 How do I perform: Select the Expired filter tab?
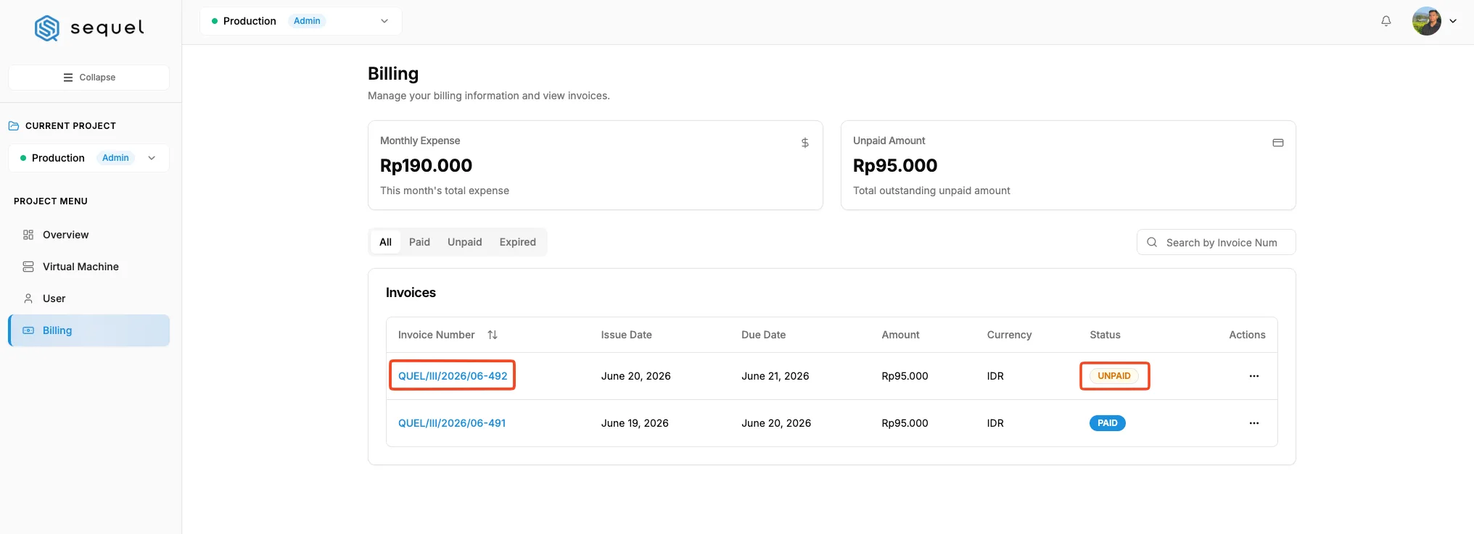pyautogui.click(x=517, y=242)
